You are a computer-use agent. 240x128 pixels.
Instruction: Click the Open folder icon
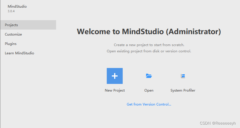pyautogui.click(x=149, y=76)
